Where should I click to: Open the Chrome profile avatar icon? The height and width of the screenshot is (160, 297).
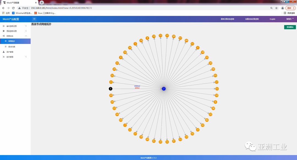282,8
